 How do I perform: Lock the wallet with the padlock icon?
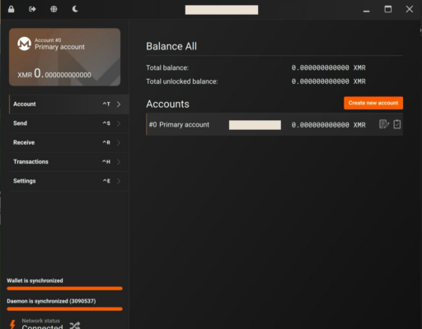click(x=11, y=9)
